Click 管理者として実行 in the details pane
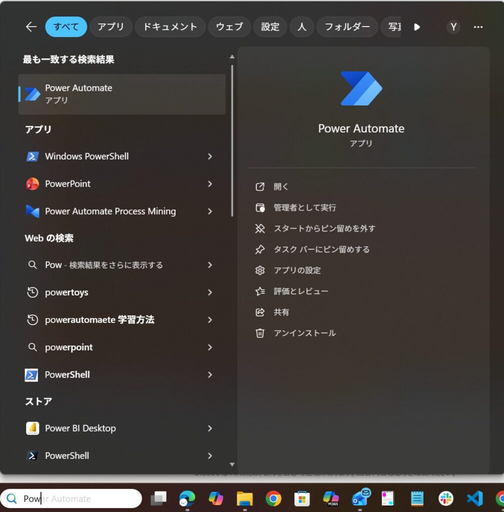The image size is (504, 512). pyautogui.click(x=304, y=207)
